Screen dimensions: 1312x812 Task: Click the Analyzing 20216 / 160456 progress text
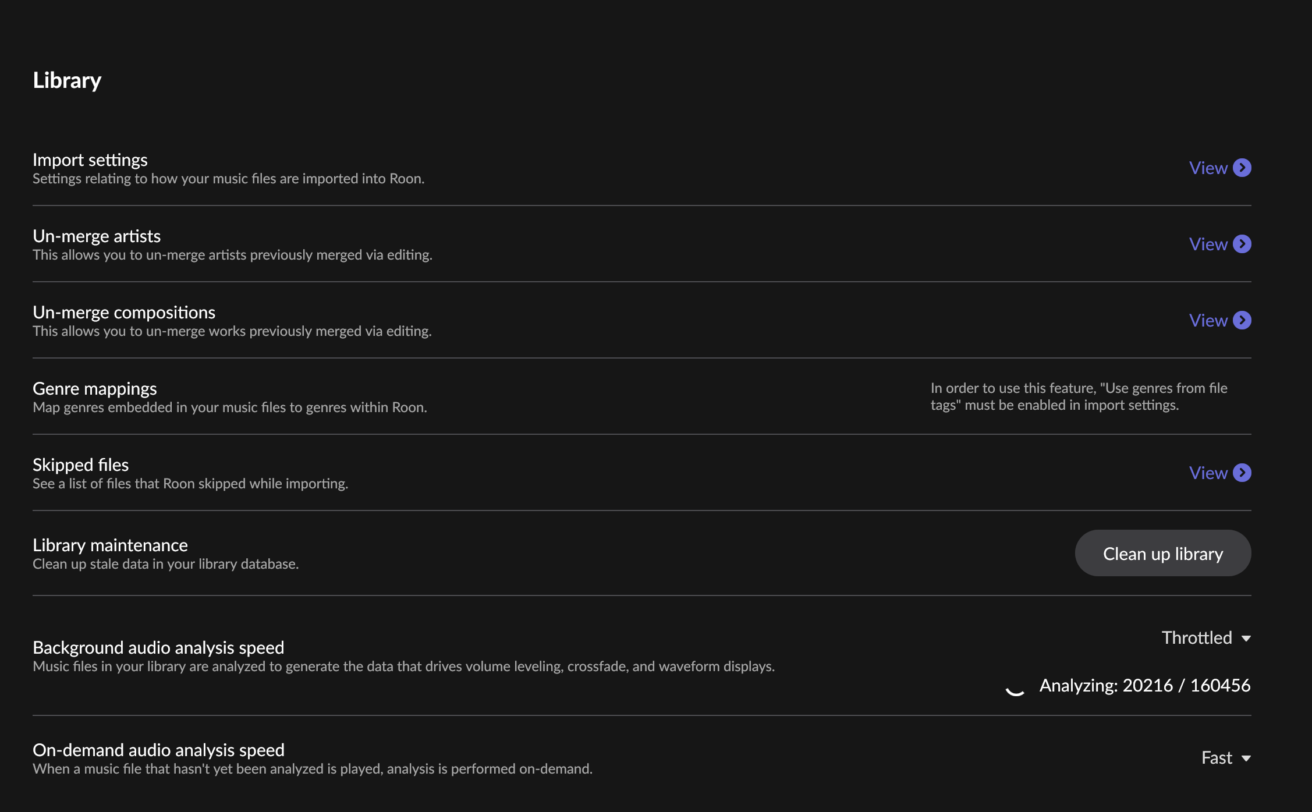pos(1145,686)
